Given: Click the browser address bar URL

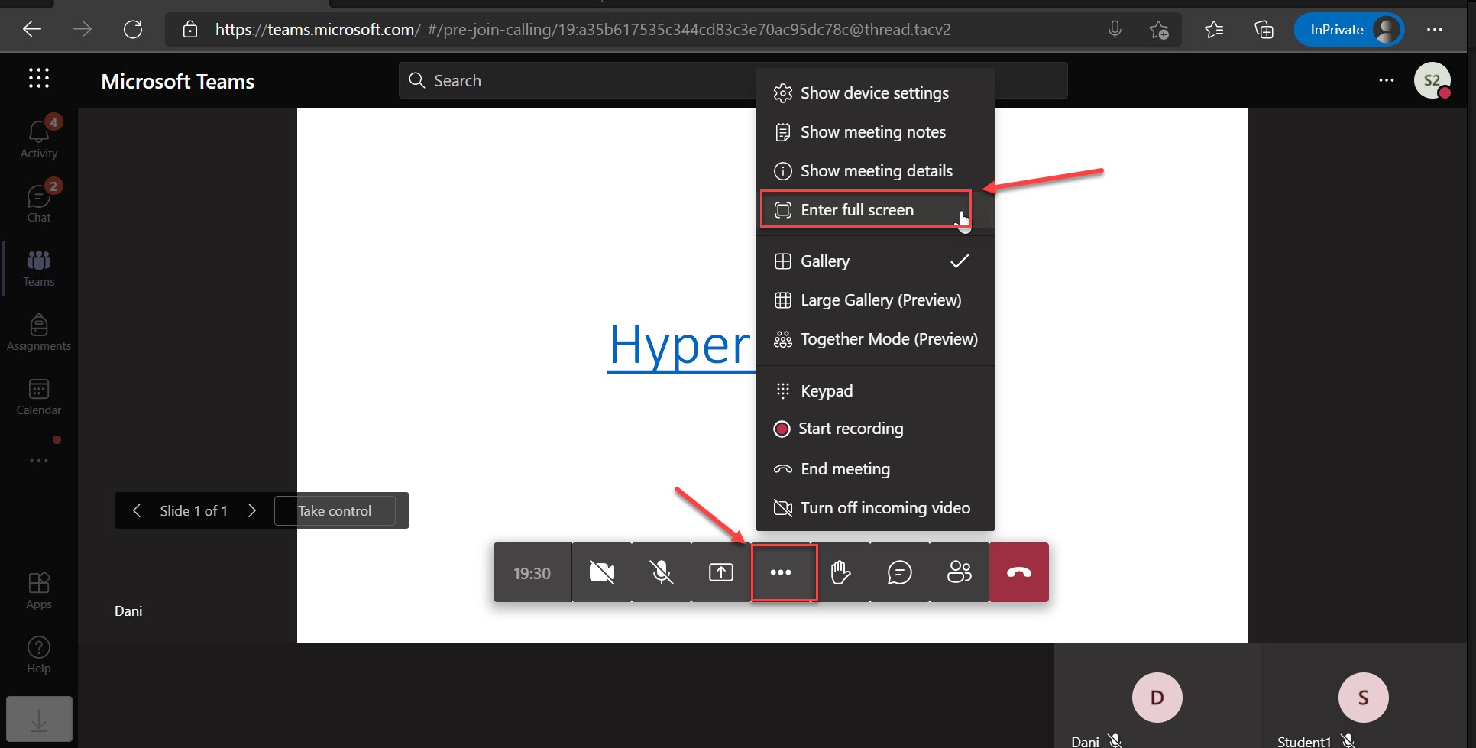Looking at the screenshot, I should [x=583, y=30].
